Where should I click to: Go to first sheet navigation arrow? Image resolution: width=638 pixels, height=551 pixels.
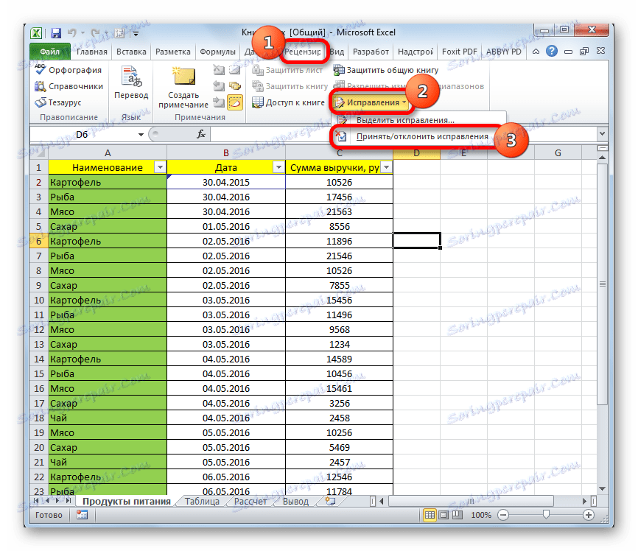click(x=36, y=501)
